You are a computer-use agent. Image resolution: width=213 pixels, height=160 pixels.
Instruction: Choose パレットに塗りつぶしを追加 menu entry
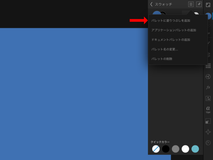point(178,21)
